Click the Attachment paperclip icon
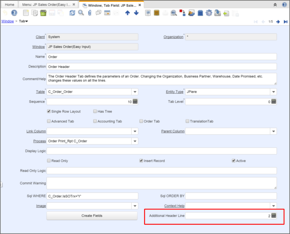Image resolution: width=290 pixels, height=234 pixels. coord(90,13)
